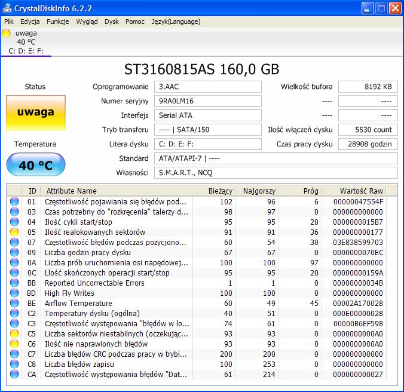404x392 pixels.
Task: Select row Temperatury dysku (ogólna)
Action: (198, 314)
